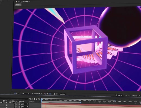Toggle the third layer's shy switch
The height and width of the screenshot is (108, 141).
(x=7, y=106)
